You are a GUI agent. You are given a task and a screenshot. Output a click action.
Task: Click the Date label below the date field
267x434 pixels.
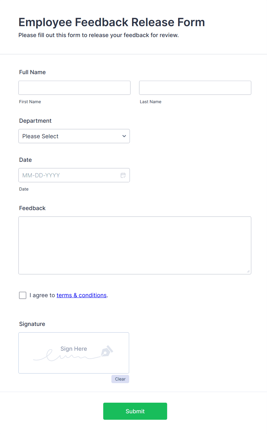pos(24,189)
